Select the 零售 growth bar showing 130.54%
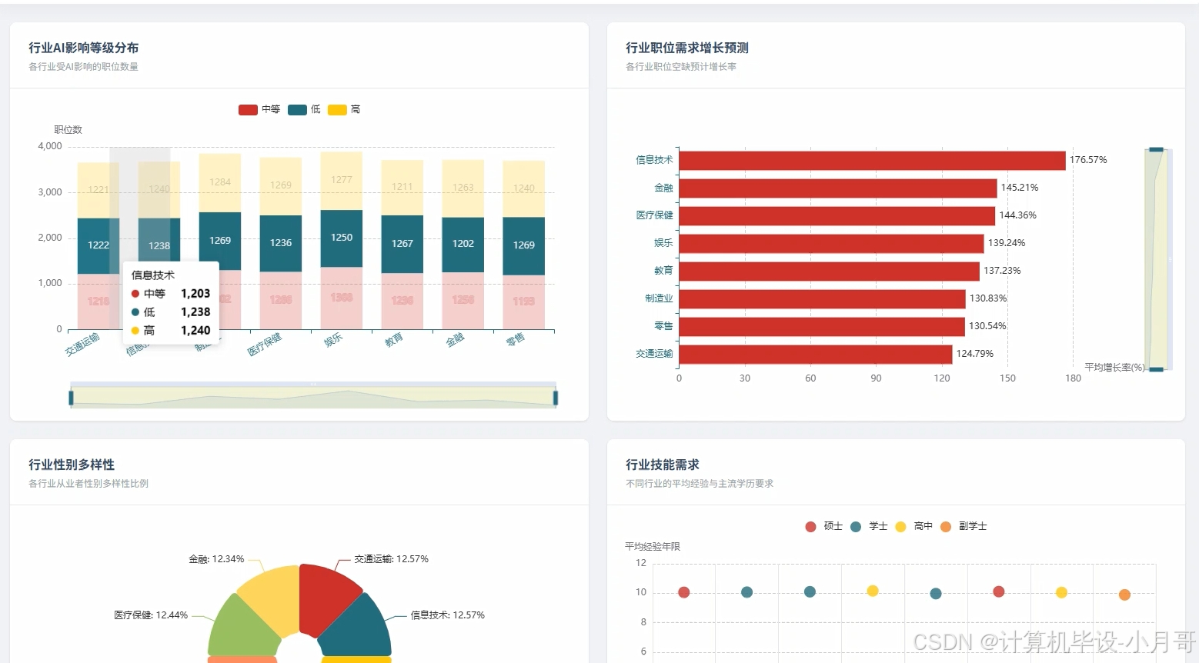1199x663 pixels. click(822, 326)
